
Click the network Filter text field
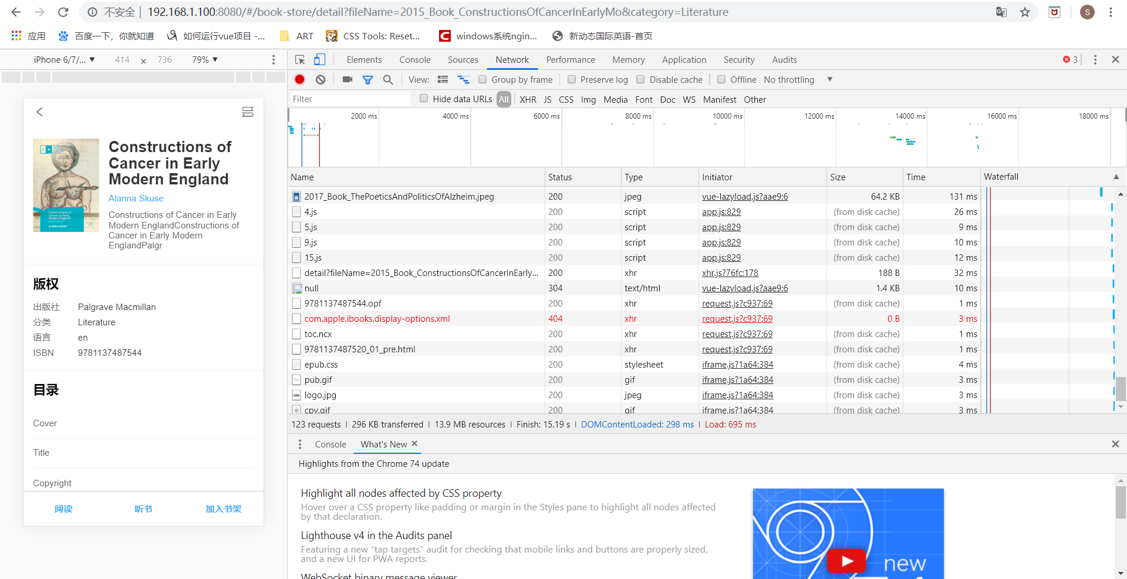[350, 99]
